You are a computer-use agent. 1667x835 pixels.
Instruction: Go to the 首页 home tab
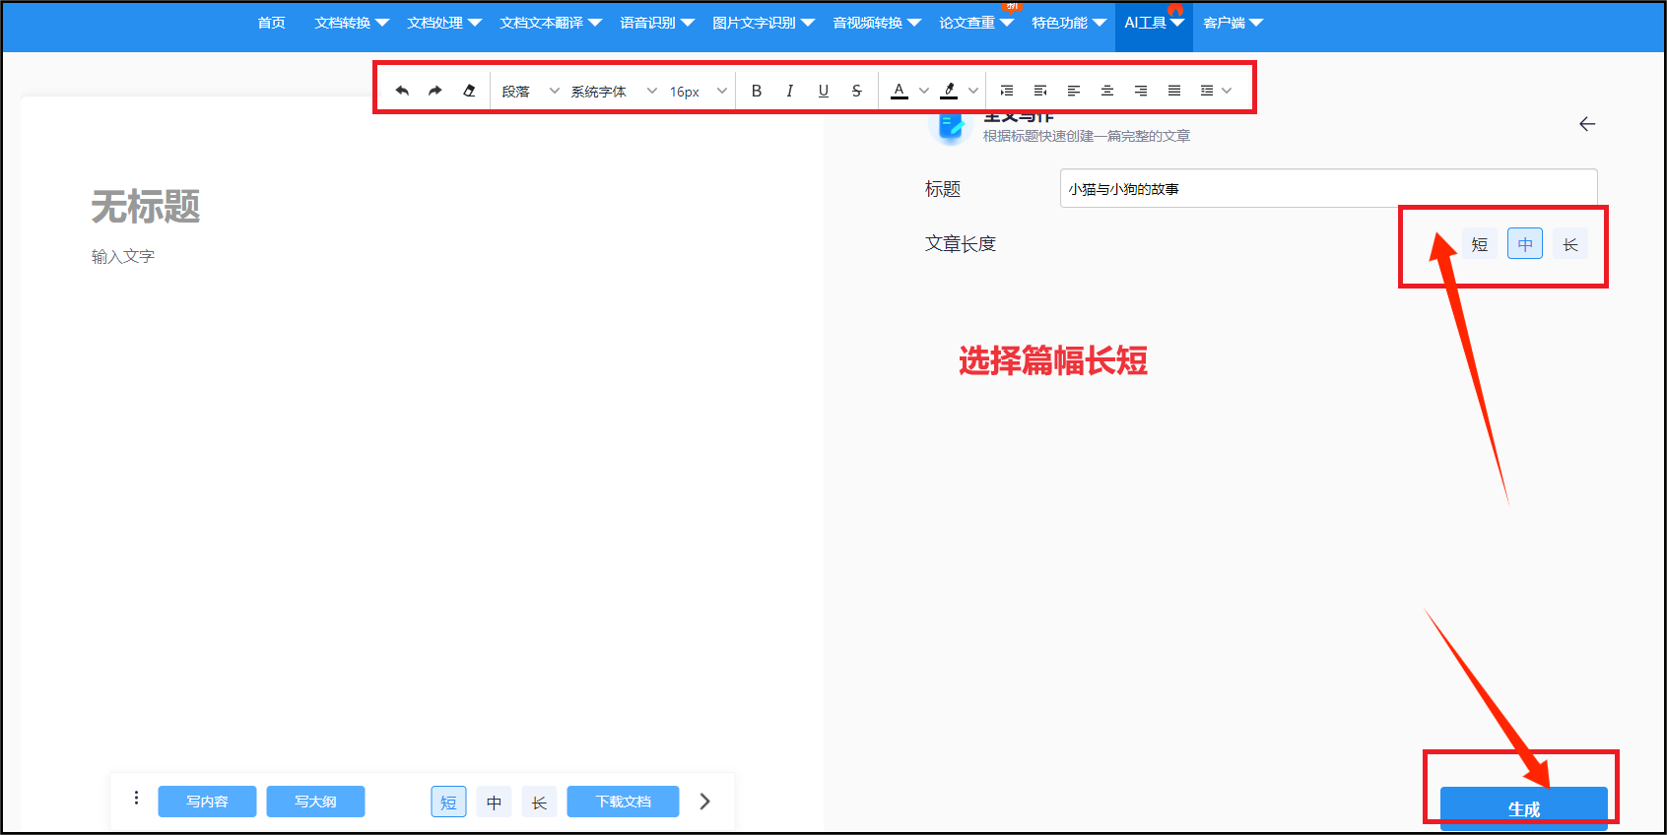pyautogui.click(x=271, y=23)
